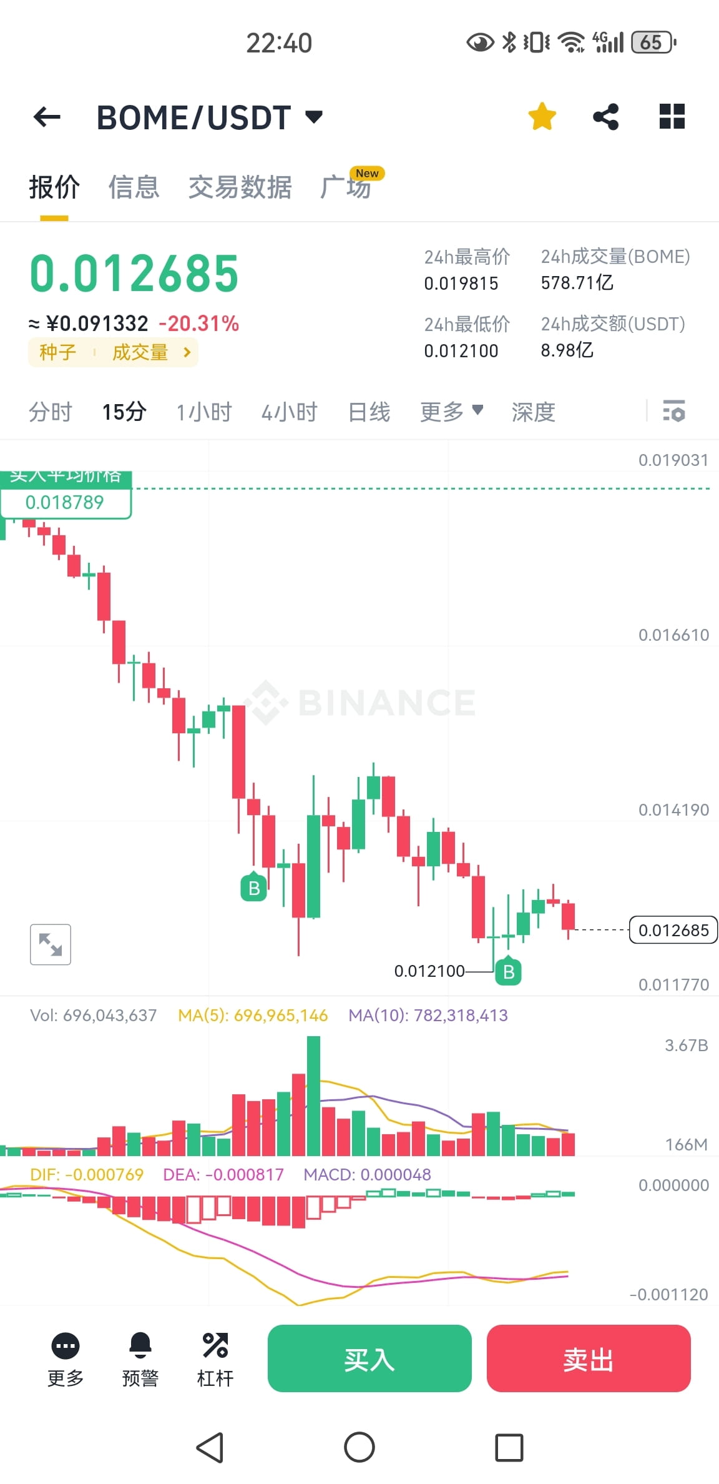Open the 成交量 ranking expander
Viewport: 719px width, 1484px height.
147,352
